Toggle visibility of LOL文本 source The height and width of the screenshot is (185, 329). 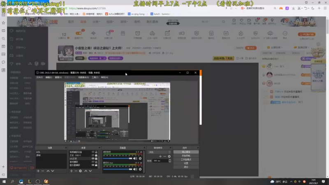[93, 159]
